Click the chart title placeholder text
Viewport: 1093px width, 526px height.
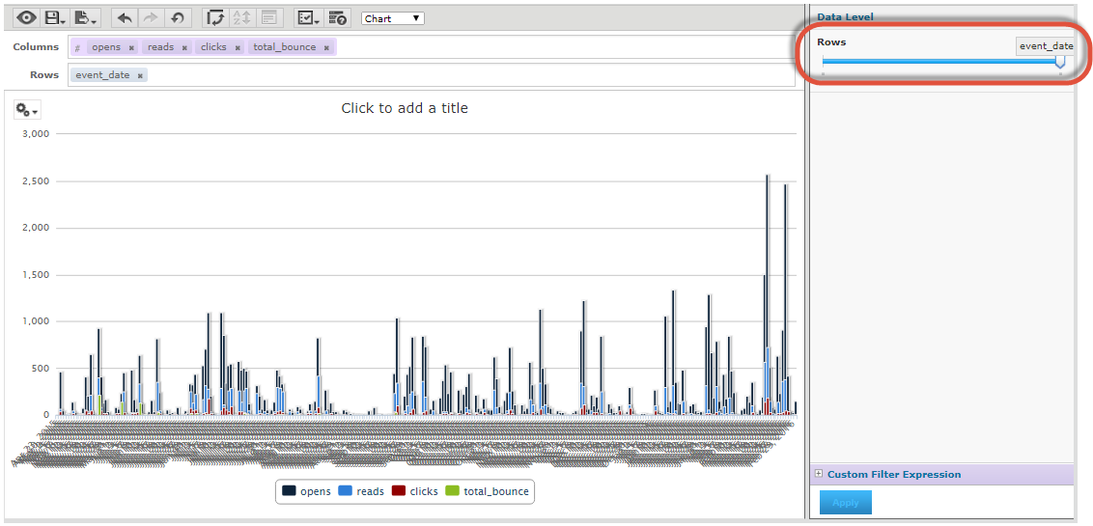coord(405,108)
